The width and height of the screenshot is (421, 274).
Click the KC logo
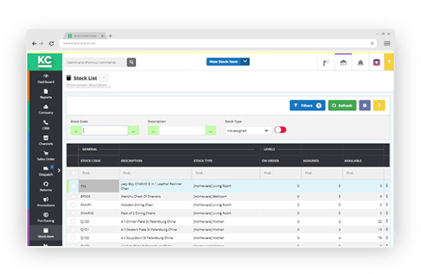(45, 62)
